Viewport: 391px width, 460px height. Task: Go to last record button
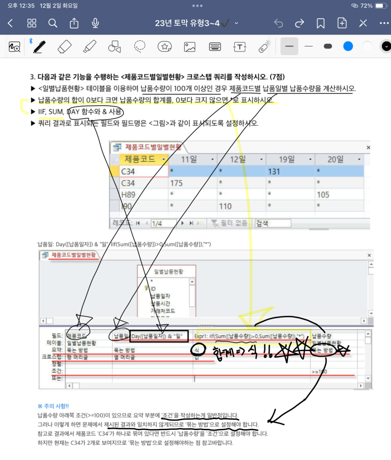click(x=191, y=223)
